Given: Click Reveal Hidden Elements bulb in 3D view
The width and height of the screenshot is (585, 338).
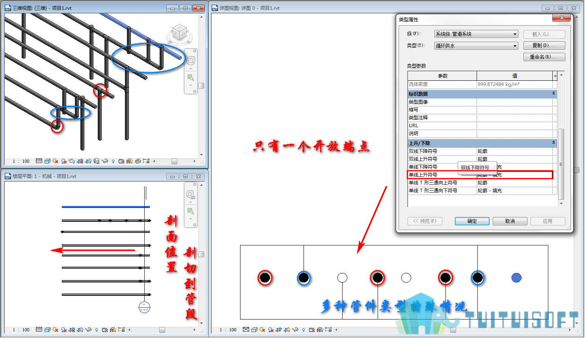Looking at the screenshot, I should point(113,161).
